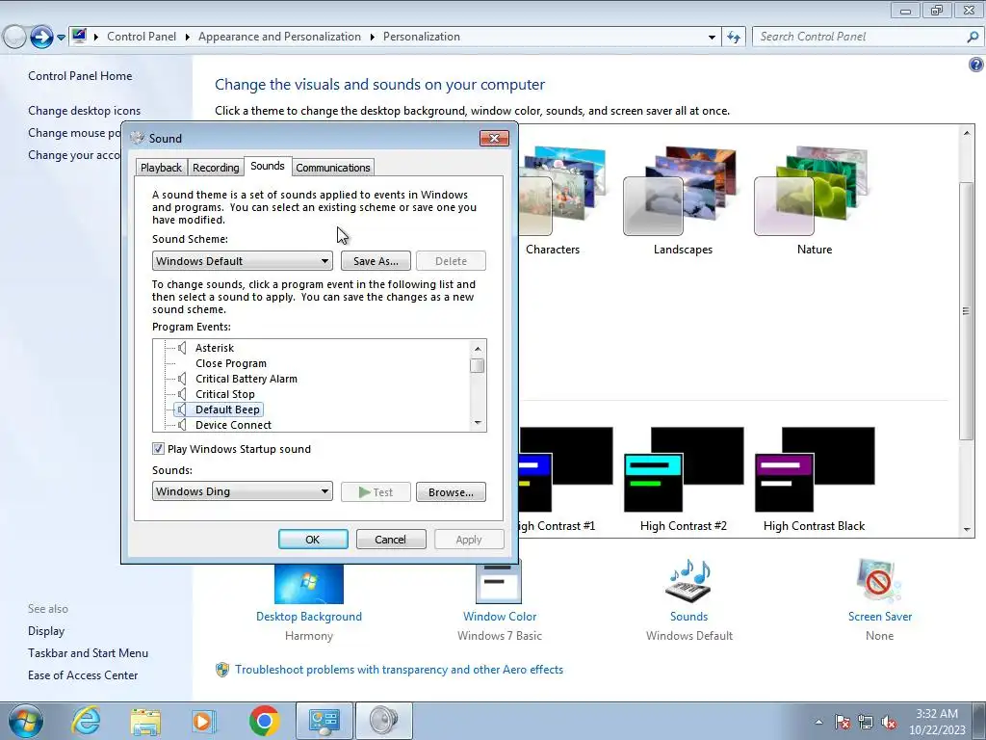Screen dimensions: 986x740
Task: Select the Close Program event
Action: pos(231,363)
